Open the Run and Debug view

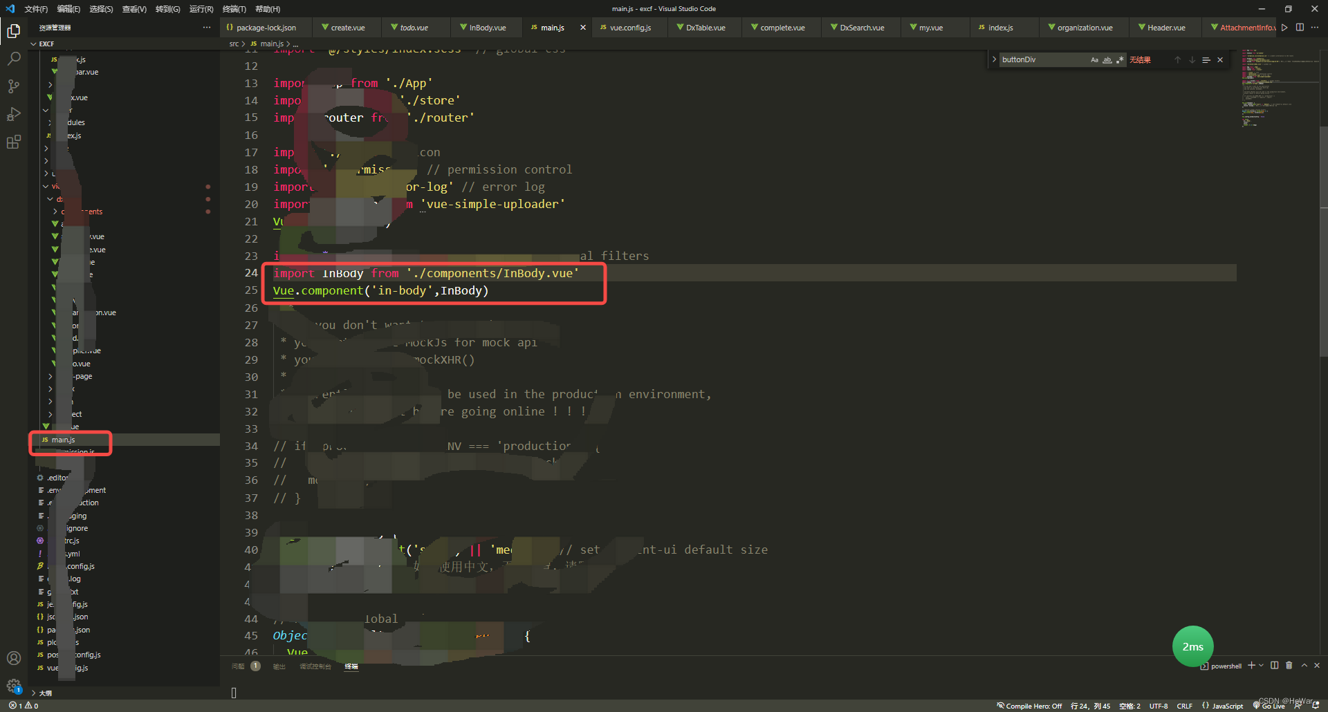click(x=13, y=114)
